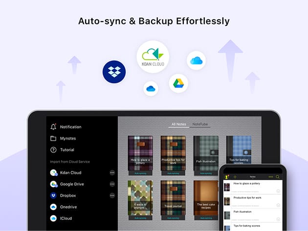Screen dimensions: 308x231
Task: Tap the search magnifier on the phone
Action: click(x=278, y=177)
